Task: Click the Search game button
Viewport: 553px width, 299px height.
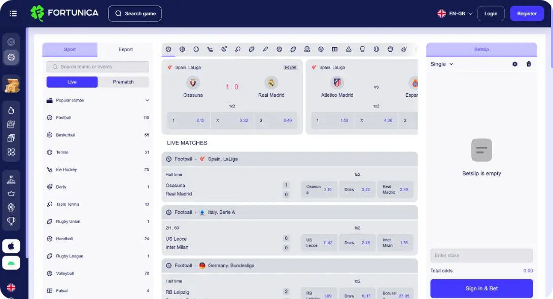Action: coord(135,13)
